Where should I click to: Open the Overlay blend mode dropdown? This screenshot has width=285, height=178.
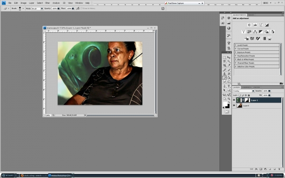tap(244, 91)
